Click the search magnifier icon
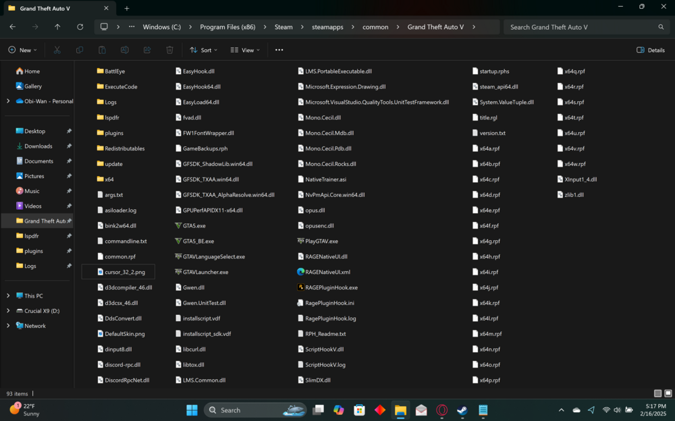This screenshot has width=675, height=421. point(661,27)
